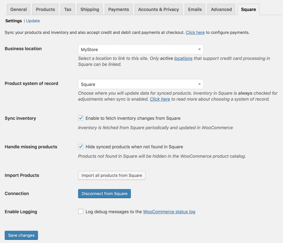Select the Payments tab

(119, 9)
